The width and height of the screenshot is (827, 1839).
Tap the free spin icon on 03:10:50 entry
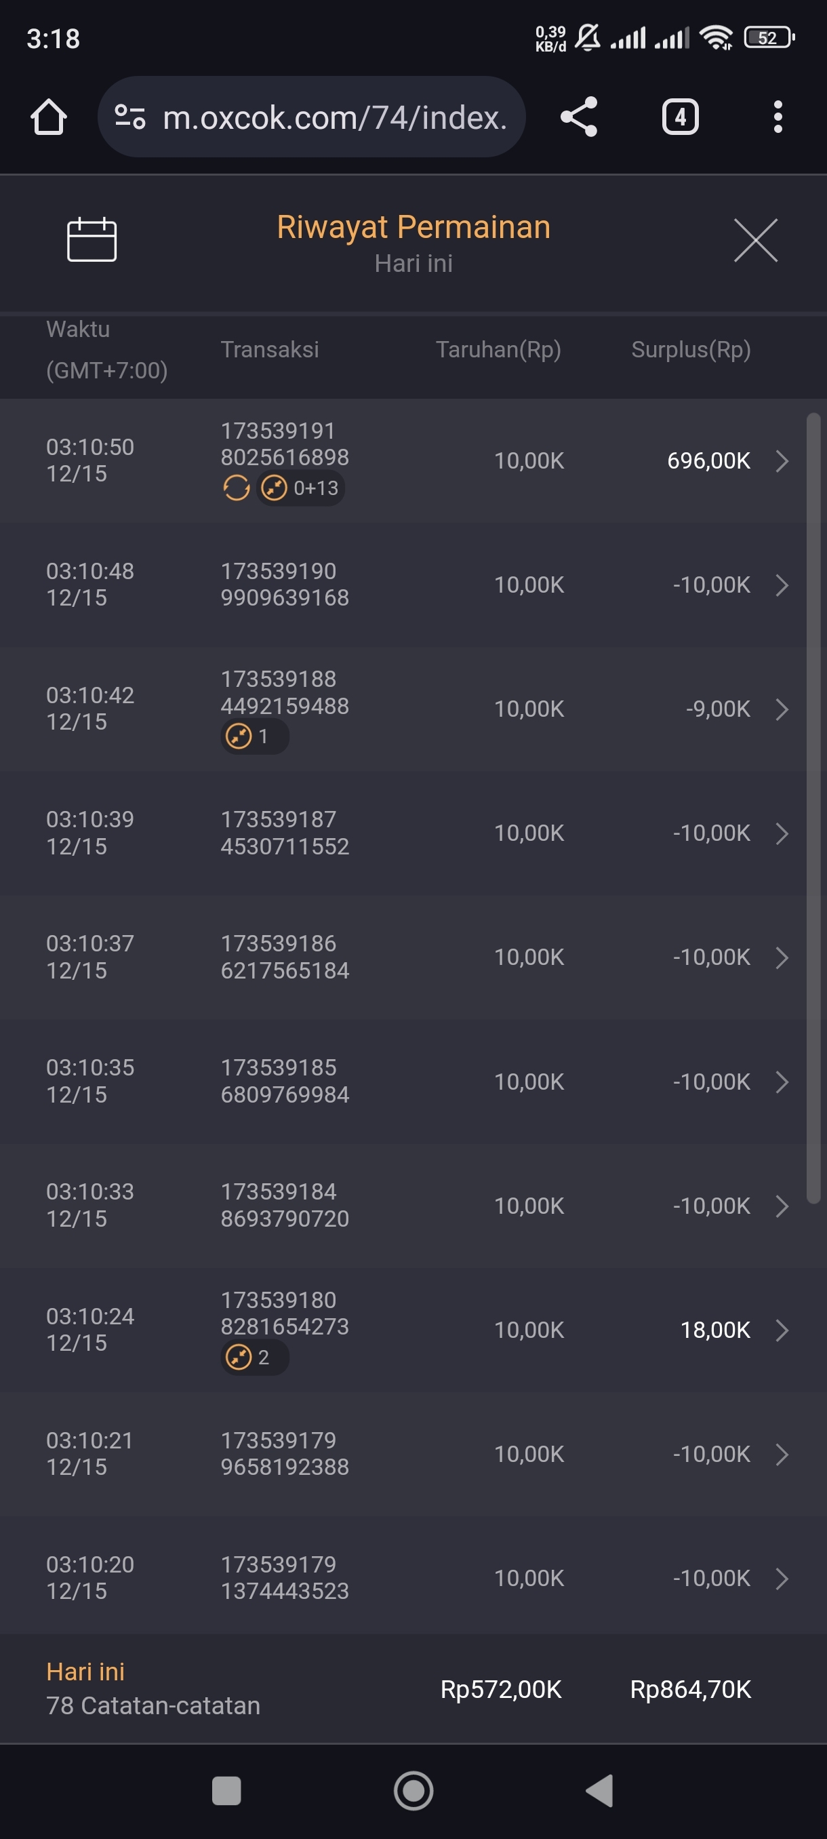click(x=236, y=488)
